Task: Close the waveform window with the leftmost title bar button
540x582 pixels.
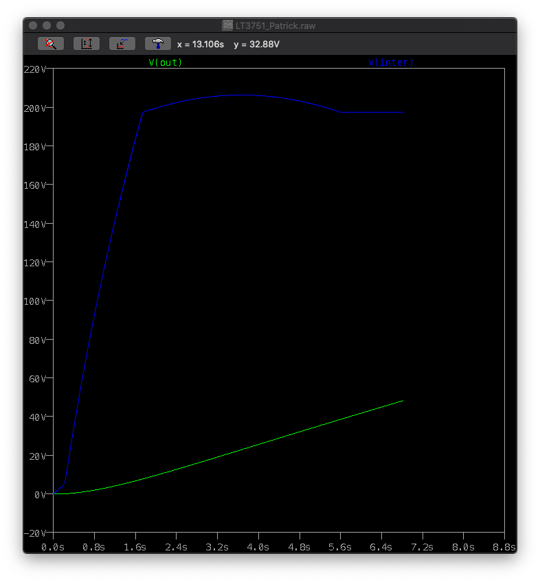Action: click(x=33, y=25)
